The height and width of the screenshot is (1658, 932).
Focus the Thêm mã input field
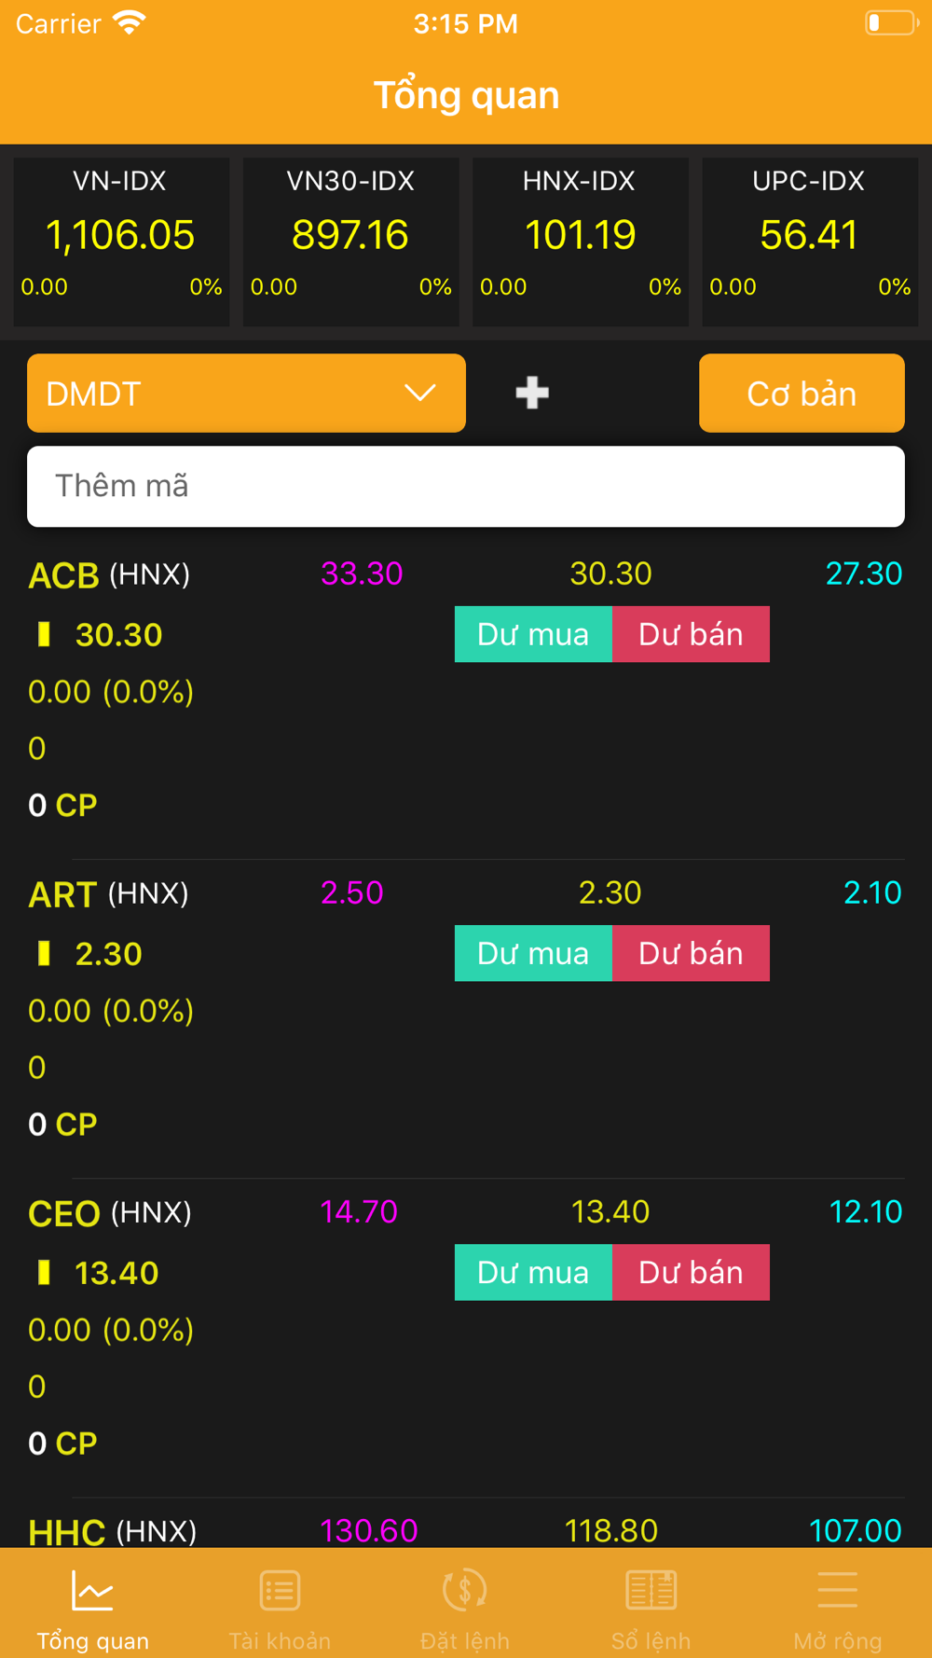pyautogui.click(x=466, y=486)
